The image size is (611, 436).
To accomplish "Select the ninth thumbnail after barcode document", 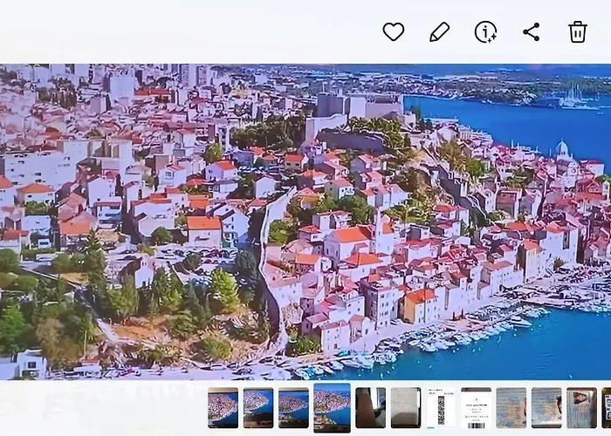I will pyautogui.click(x=511, y=407).
